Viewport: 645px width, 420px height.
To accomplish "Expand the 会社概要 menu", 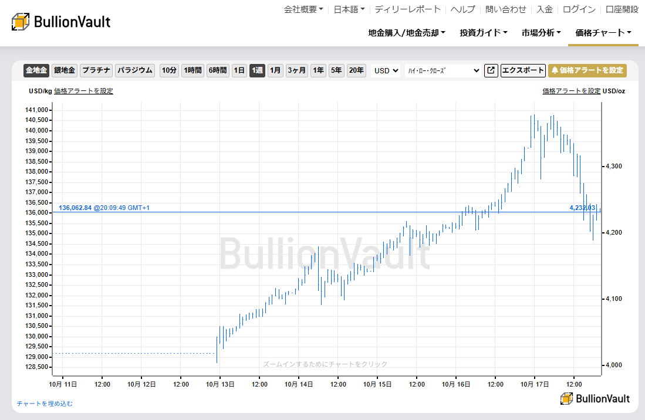I will (x=303, y=9).
